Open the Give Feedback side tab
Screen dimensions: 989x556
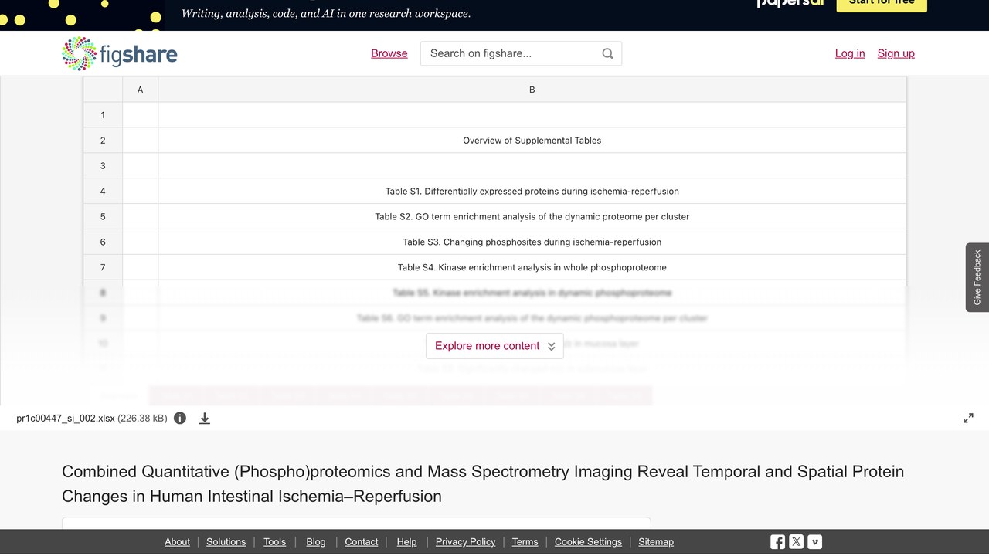point(977,277)
